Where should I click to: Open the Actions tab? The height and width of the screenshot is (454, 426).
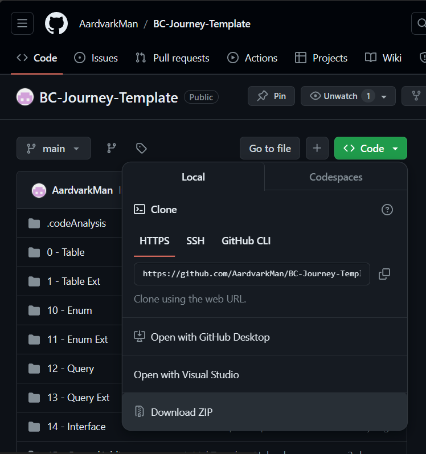[x=252, y=58]
